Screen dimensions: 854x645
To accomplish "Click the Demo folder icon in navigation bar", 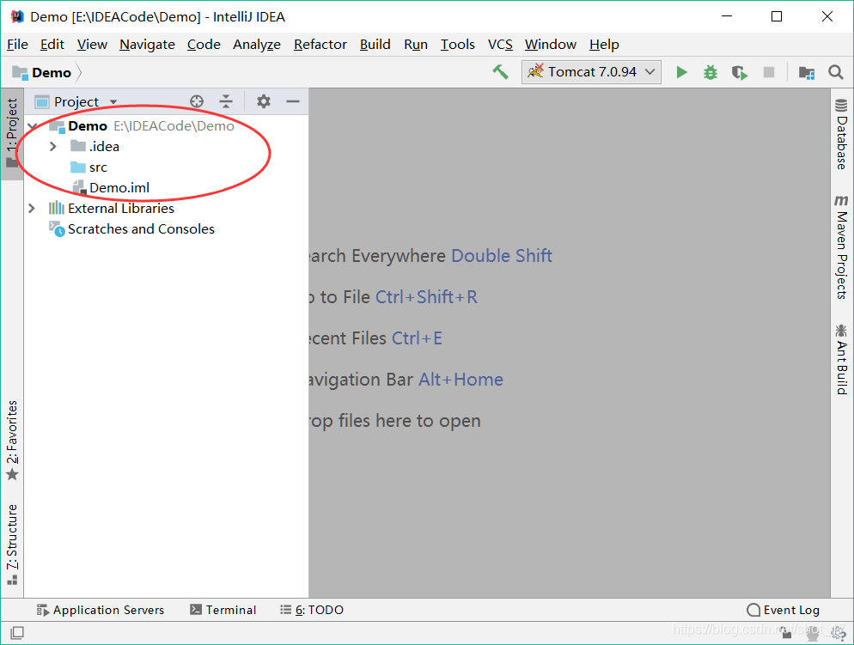I will [x=20, y=72].
